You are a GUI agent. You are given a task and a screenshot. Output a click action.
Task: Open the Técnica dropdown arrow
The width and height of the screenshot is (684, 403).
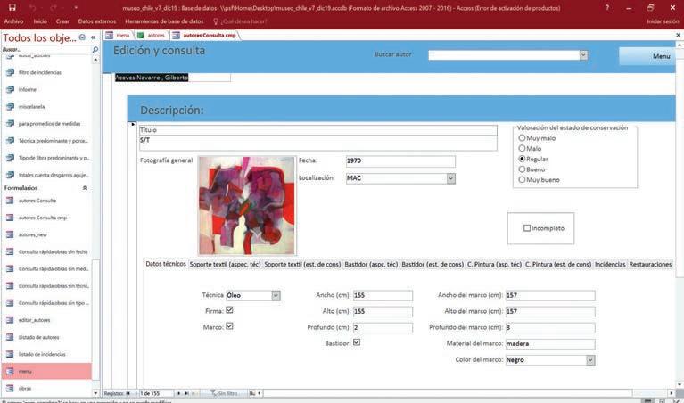(x=276, y=296)
